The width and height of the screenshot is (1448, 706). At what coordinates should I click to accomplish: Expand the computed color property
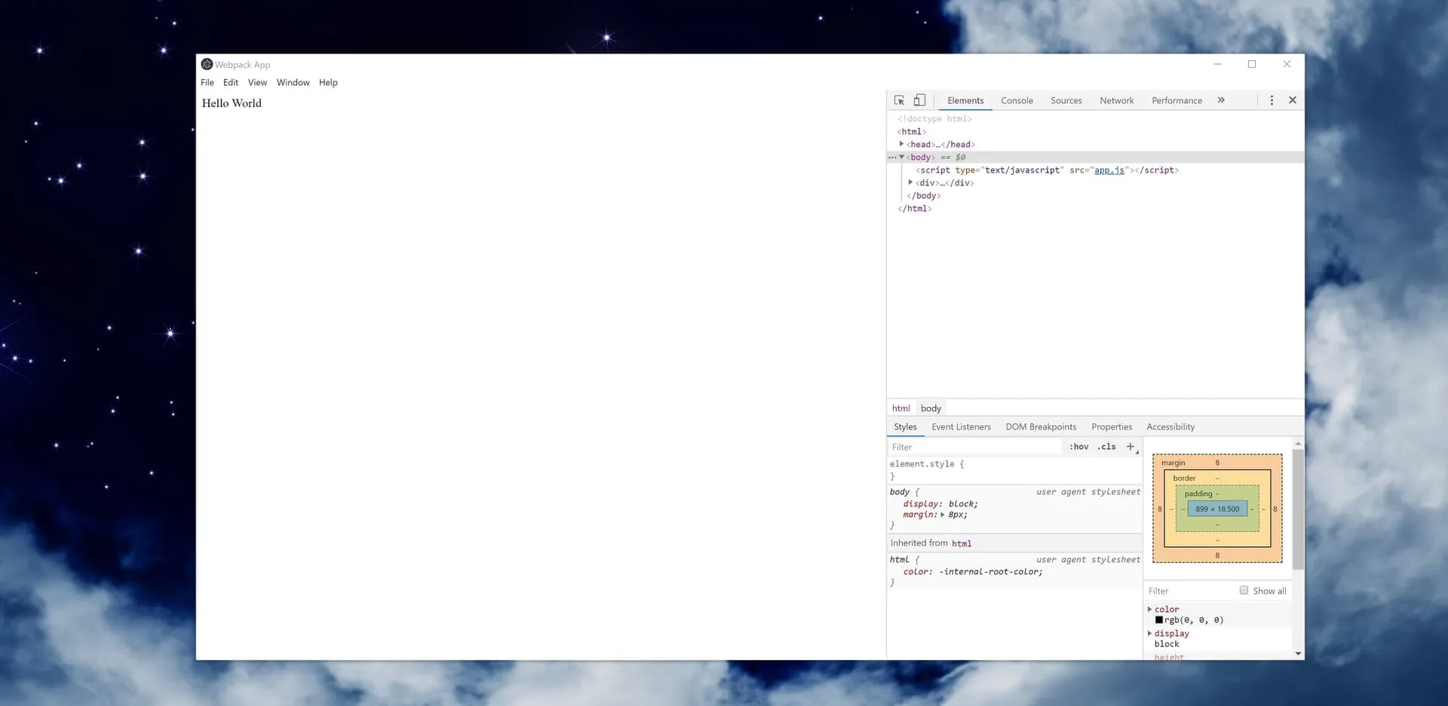(1149, 609)
